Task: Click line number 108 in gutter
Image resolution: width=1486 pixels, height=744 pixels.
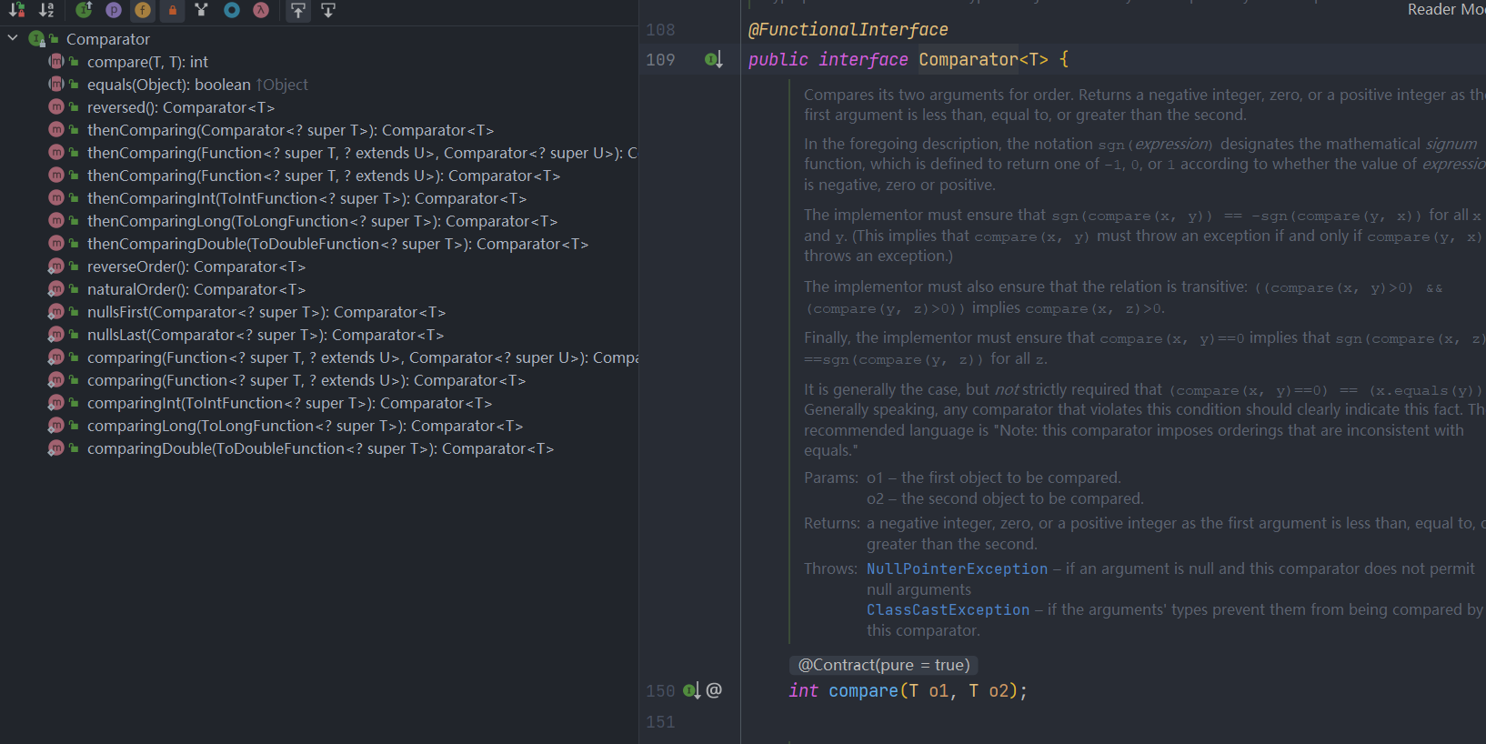Action: point(660,30)
